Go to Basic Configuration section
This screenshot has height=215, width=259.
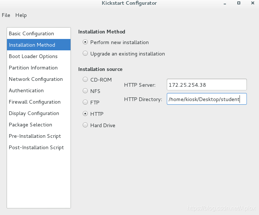(x=39, y=33)
